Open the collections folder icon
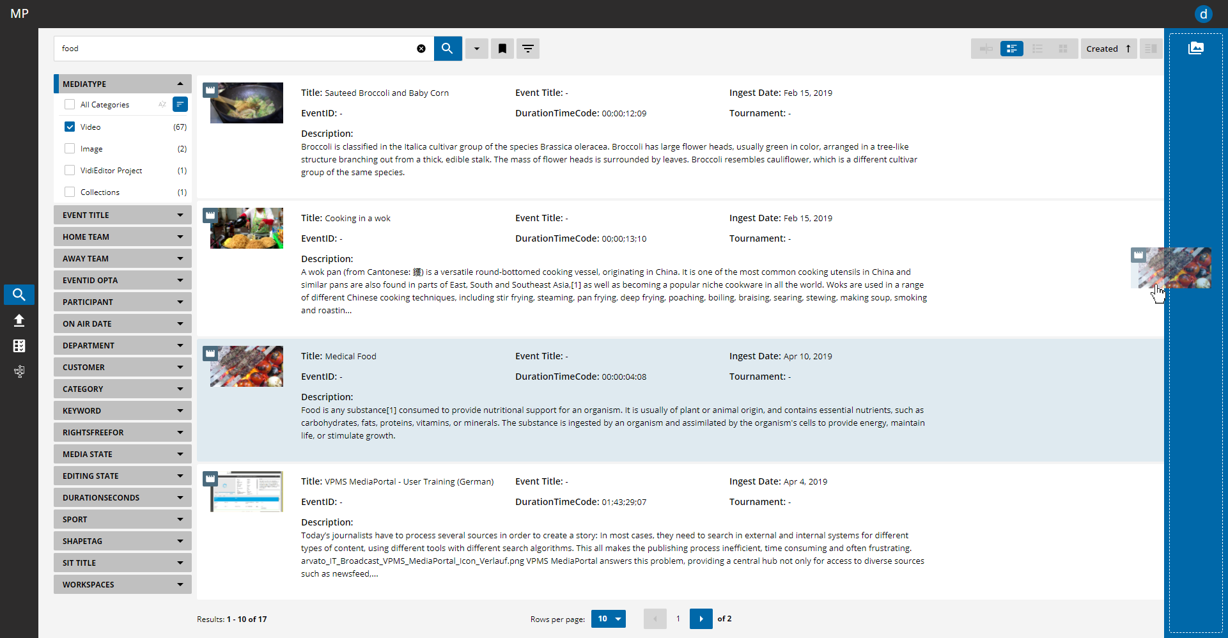 coord(1195,48)
